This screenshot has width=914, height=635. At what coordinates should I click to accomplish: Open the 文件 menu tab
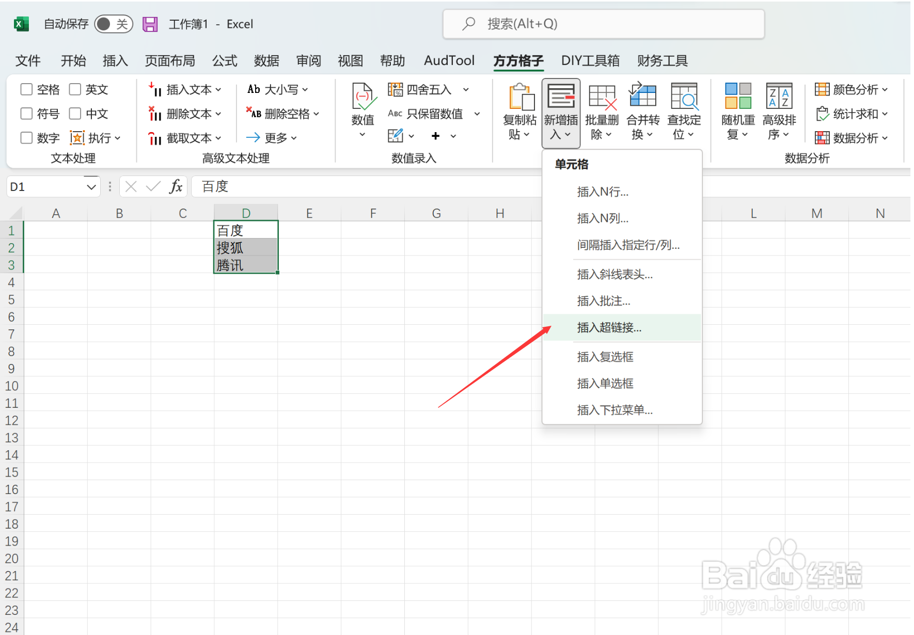[x=28, y=61]
